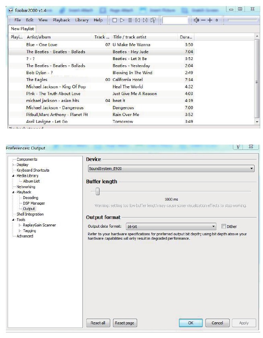Confirm preferences with OK button
Image resolution: width=263 pixels, height=338 pixels.
[x=191, y=323]
